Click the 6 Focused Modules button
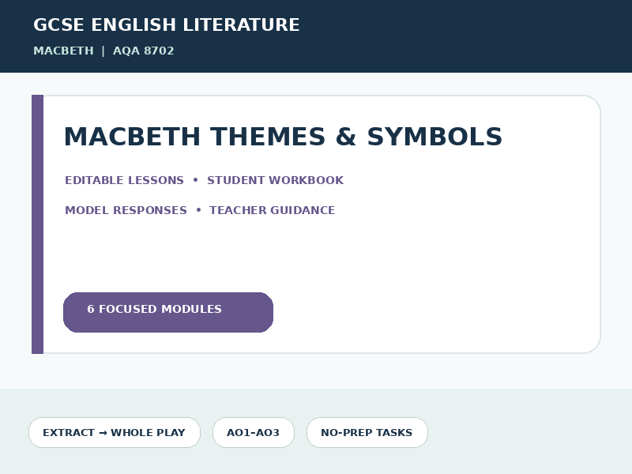The width and height of the screenshot is (632, 474). coord(168,312)
